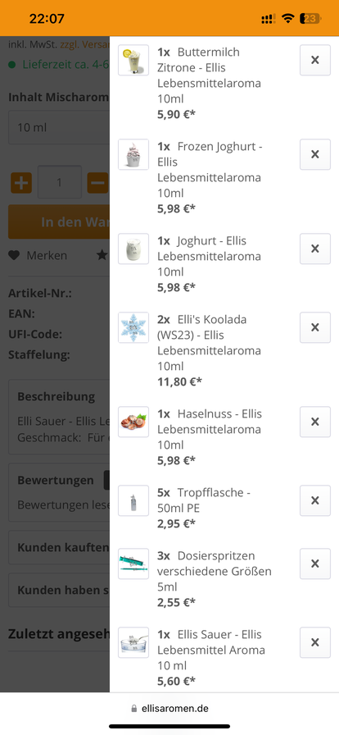Screen dimensions: 339x735
Task: Remove Frozen Joghurt item from cart
Action: tap(314, 154)
